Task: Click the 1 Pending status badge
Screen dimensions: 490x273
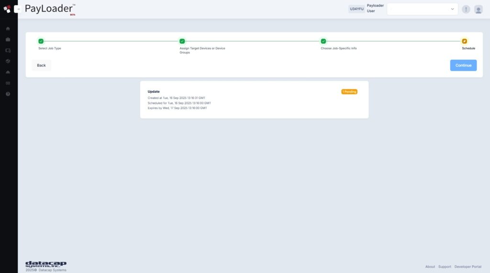Action: (349, 91)
